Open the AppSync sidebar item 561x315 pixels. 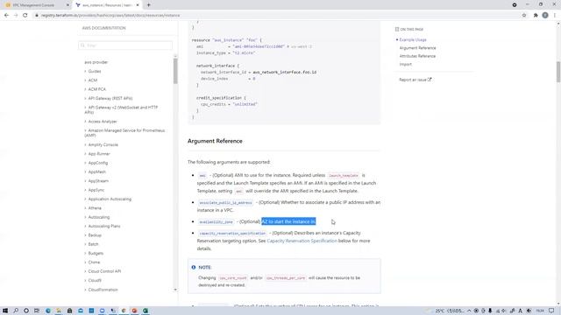coord(96,190)
